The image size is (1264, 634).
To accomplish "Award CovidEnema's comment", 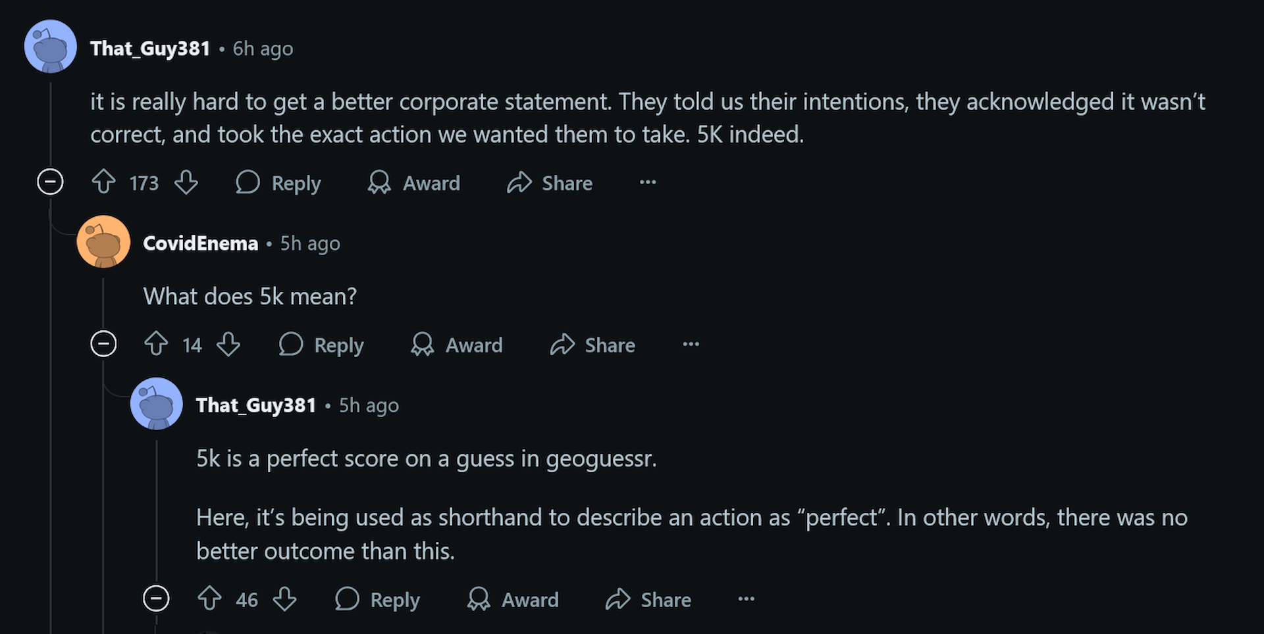I will pyautogui.click(x=456, y=345).
